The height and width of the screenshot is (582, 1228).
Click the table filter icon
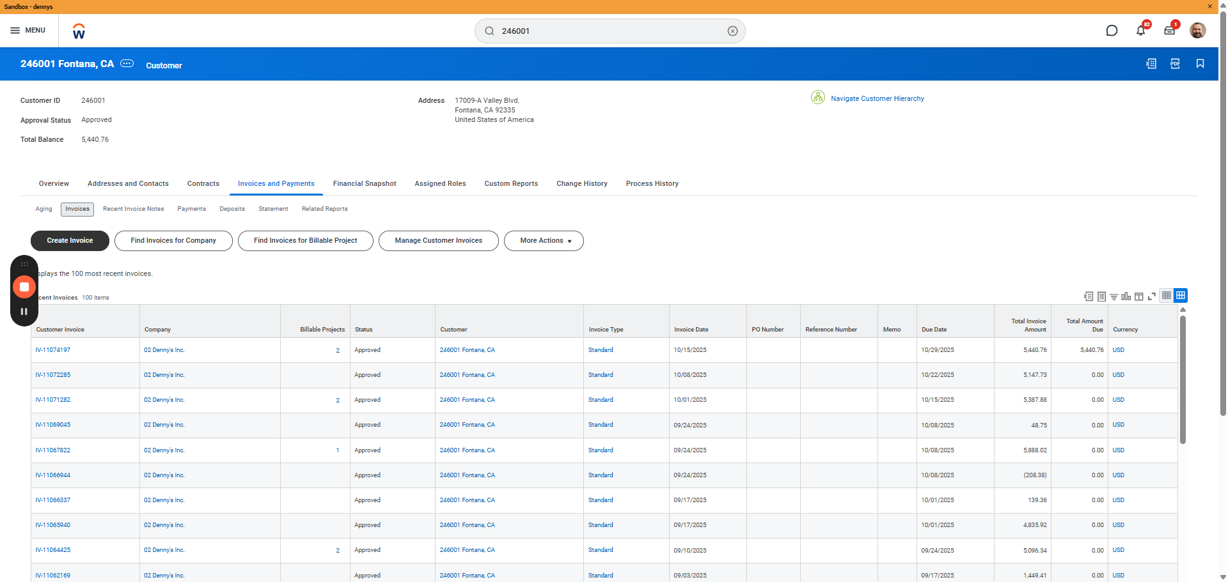click(x=1114, y=296)
